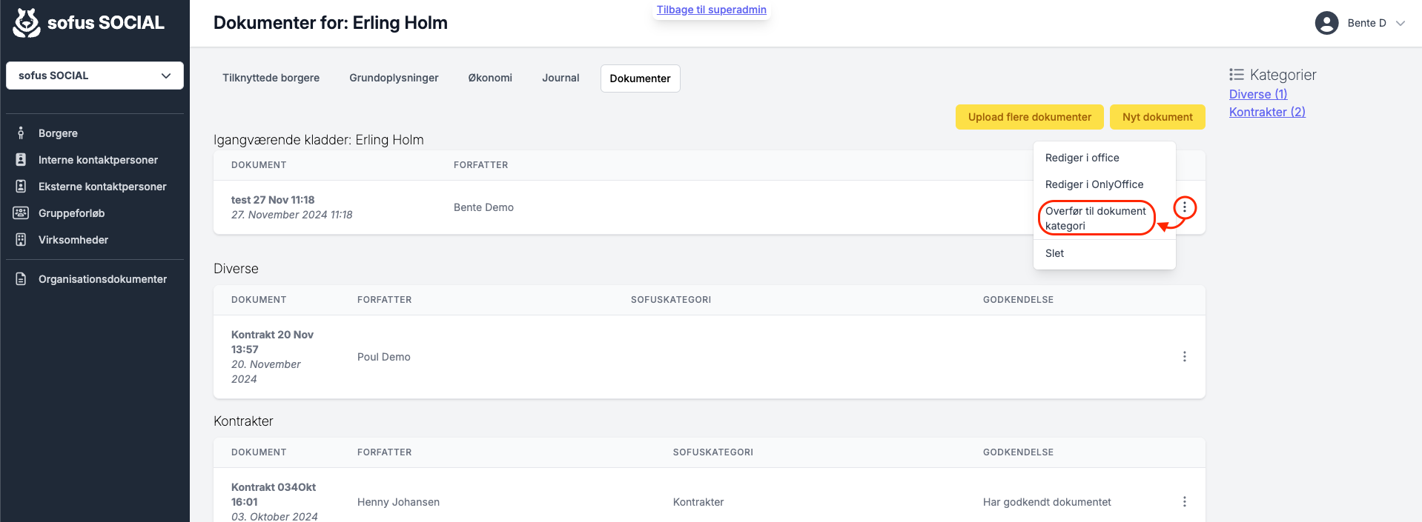Click the sofus SOCIAL logo icon
Viewport: 1422px width, 522px height.
pos(27,23)
